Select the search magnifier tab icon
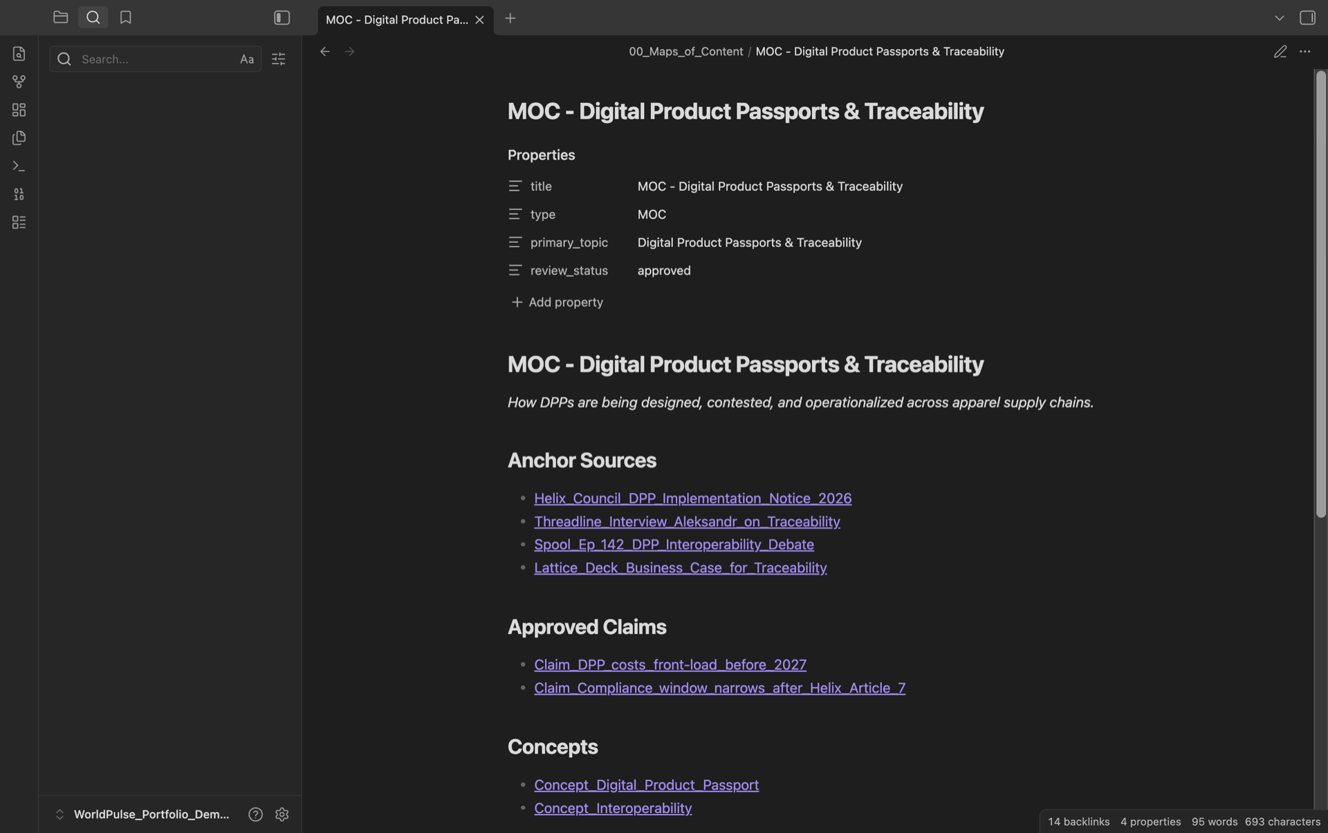Image resolution: width=1328 pixels, height=833 pixels. point(93,17)
